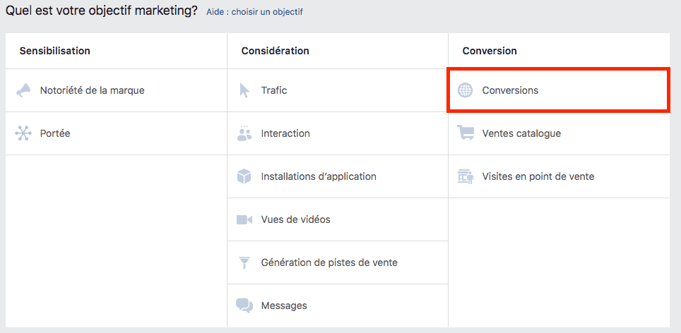
Task: Click the Conversions globe icon
Action: point(465,90)
